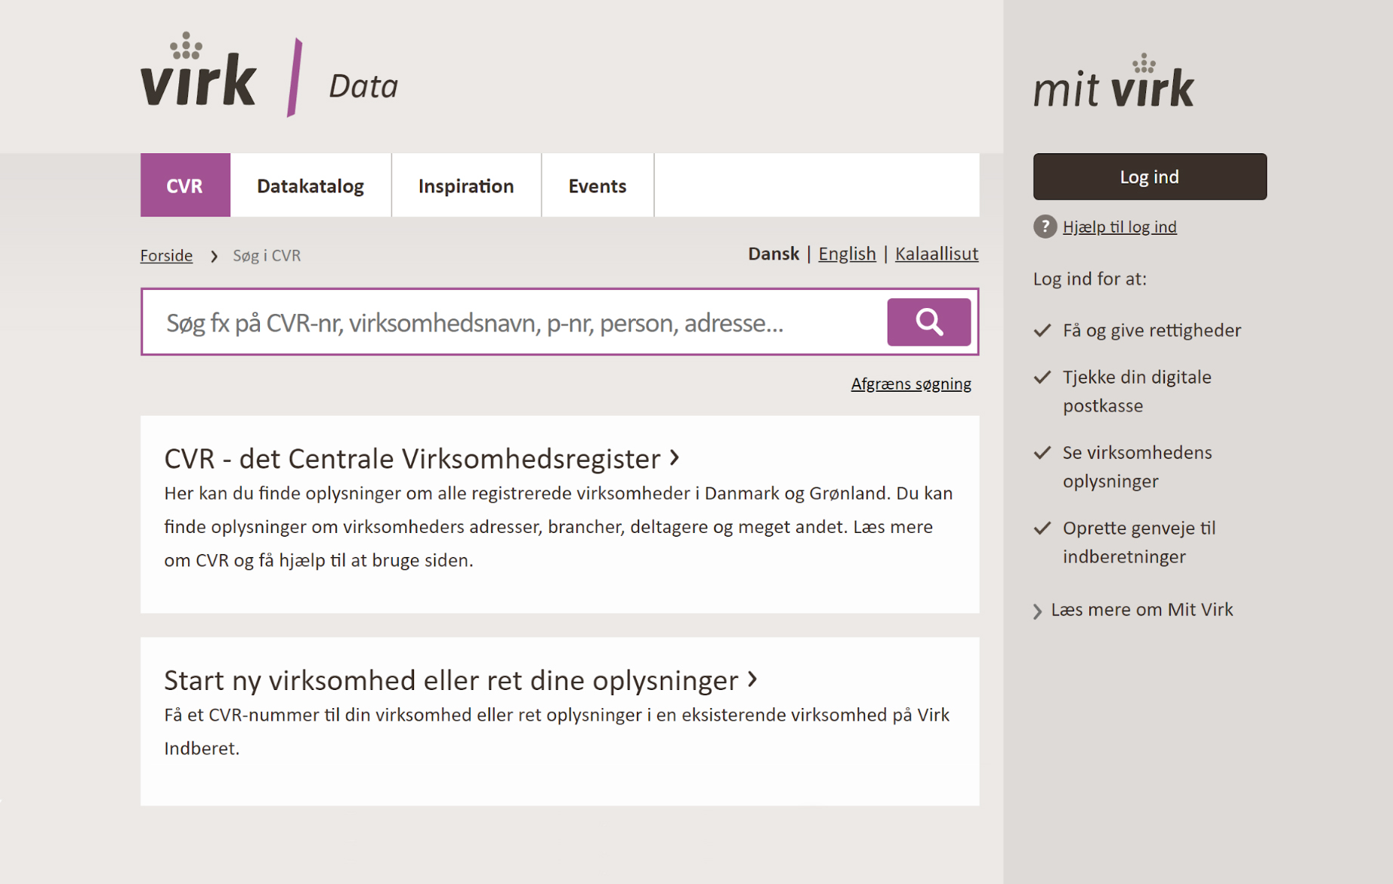Switch to the Datakatalog tab
The width and height of the screenshot is (1393, 884).
tap(310, 185)
